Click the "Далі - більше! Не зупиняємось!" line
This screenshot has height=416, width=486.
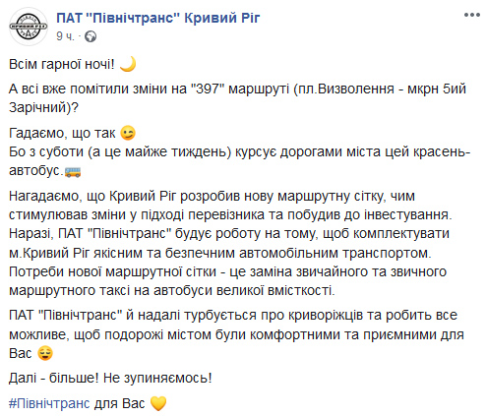110,378
